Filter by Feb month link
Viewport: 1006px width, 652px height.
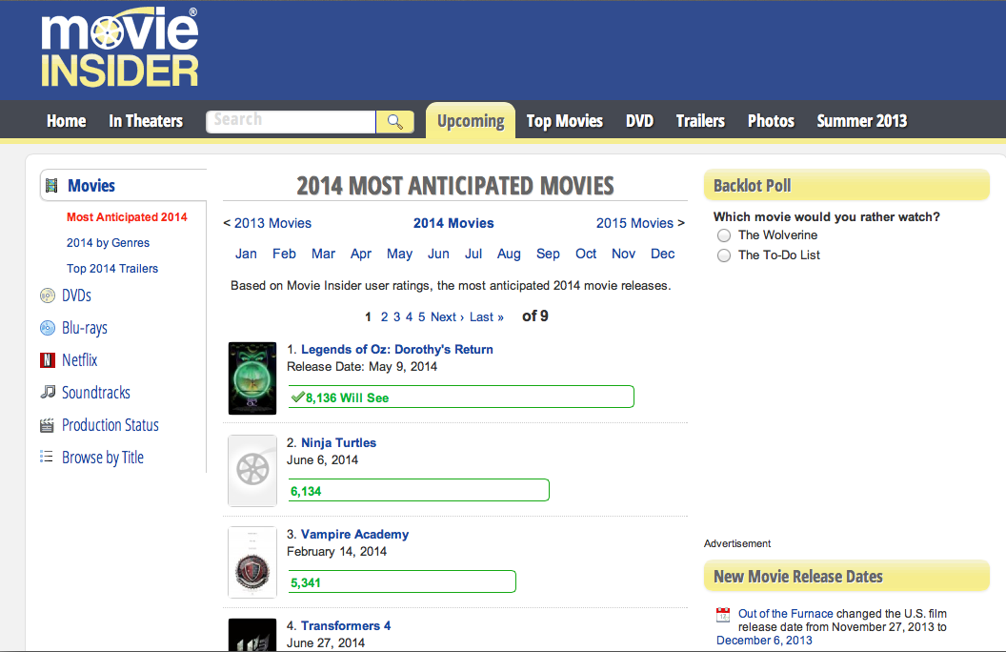(284, 254)
